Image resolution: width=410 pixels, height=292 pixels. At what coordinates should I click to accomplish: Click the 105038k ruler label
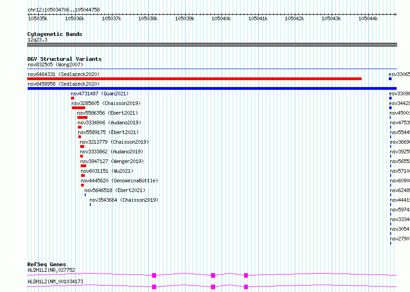(x=148, y=18)
